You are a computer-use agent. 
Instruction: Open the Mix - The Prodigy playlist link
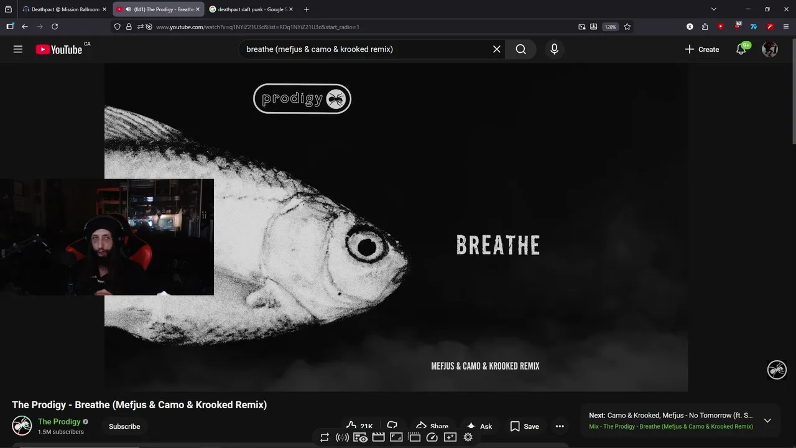(671, 427)
